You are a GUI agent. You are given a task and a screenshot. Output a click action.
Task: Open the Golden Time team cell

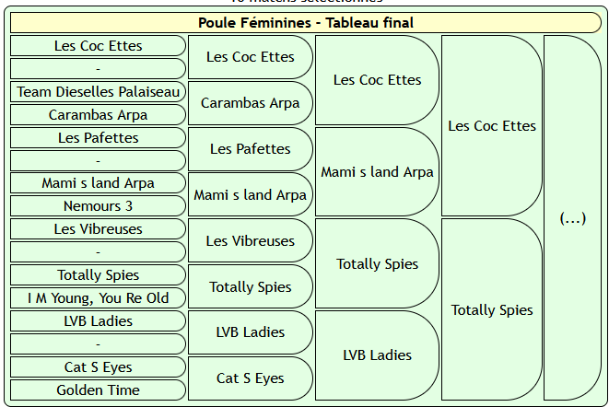pos(99,390)
